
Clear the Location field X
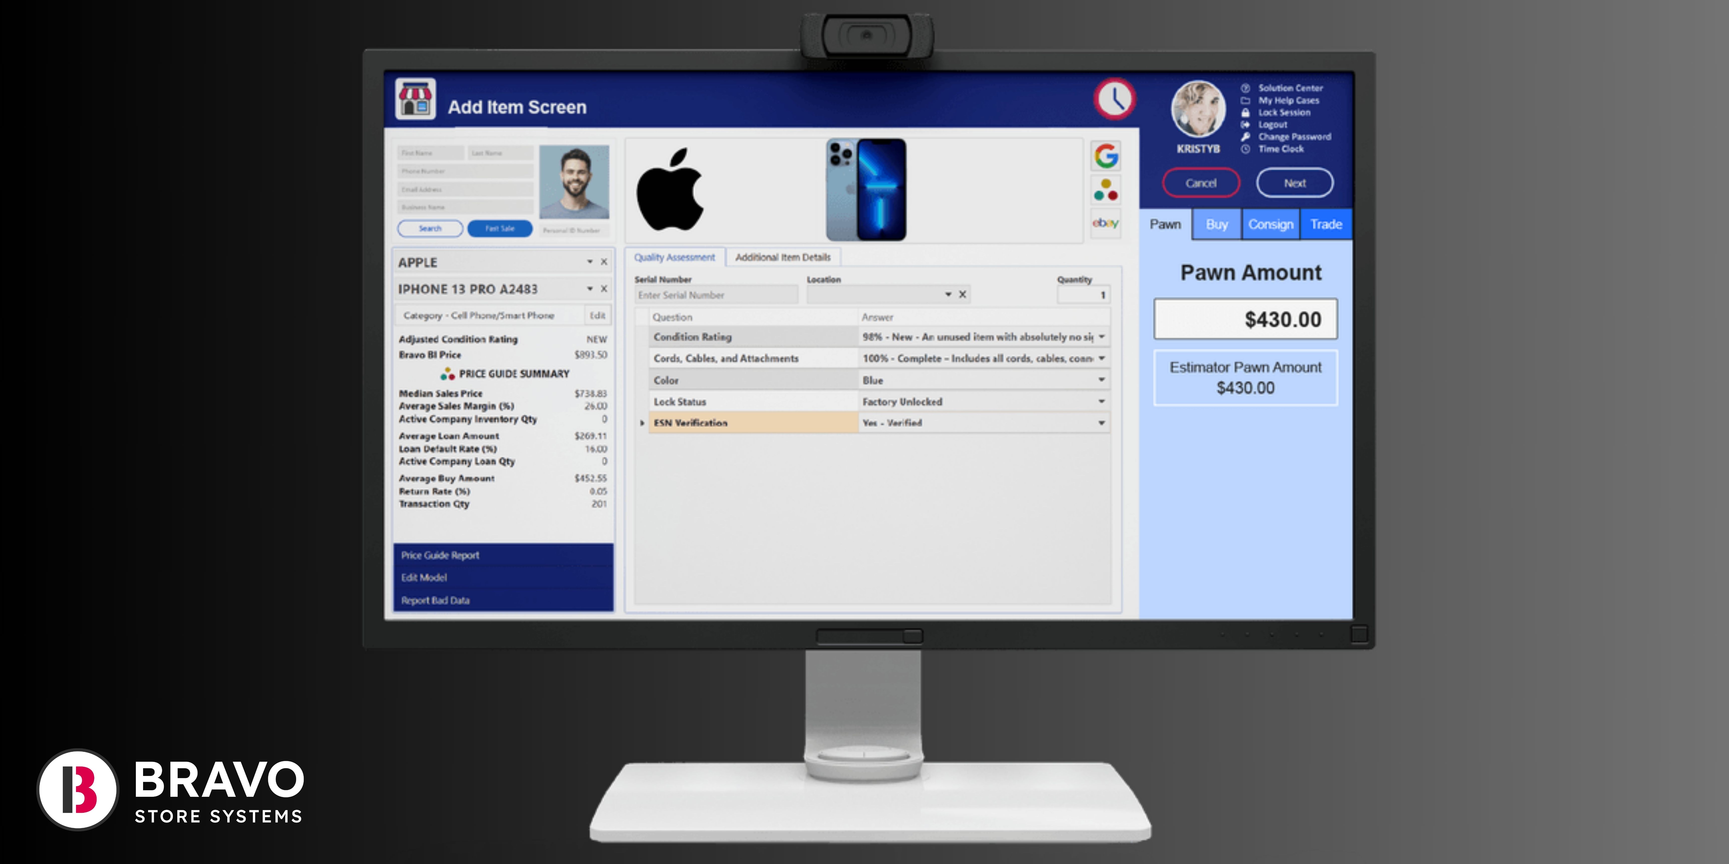point(963,294)
